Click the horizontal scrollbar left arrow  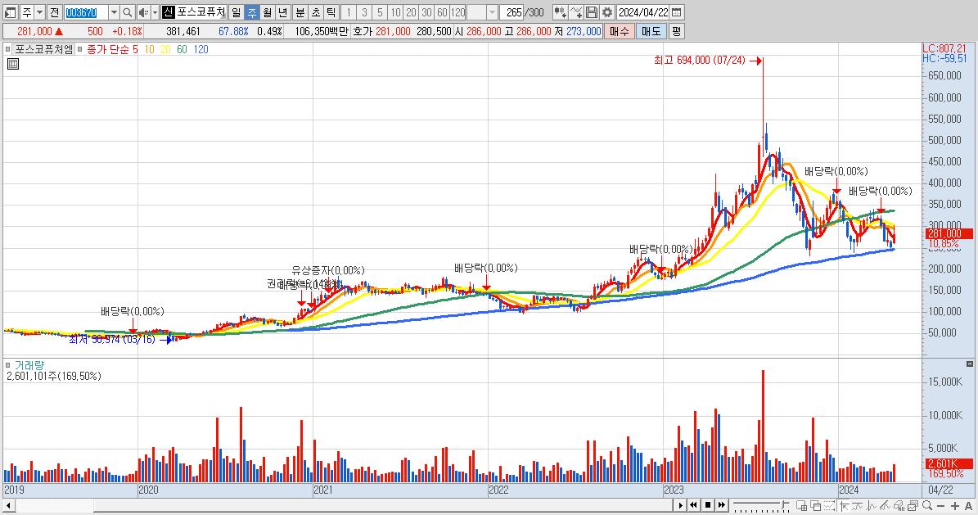(x=9, y=505)
